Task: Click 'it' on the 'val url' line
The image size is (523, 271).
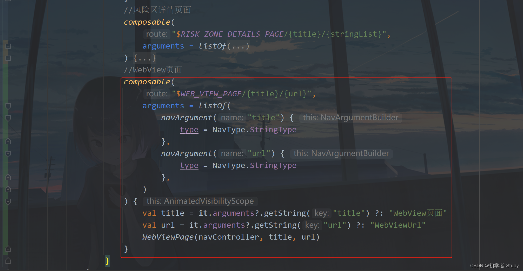Action: (x=194, y=225)
